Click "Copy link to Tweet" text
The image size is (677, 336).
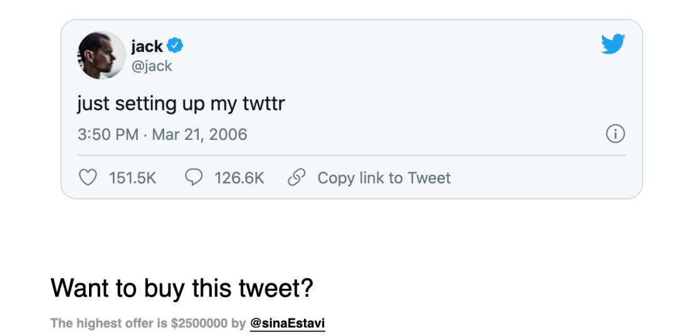(x=384, y=178)
